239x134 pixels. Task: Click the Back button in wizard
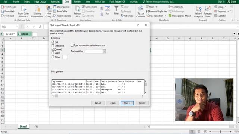112,103
